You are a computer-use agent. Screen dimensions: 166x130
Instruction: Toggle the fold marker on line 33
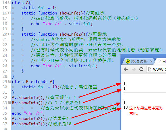[10, 102]
